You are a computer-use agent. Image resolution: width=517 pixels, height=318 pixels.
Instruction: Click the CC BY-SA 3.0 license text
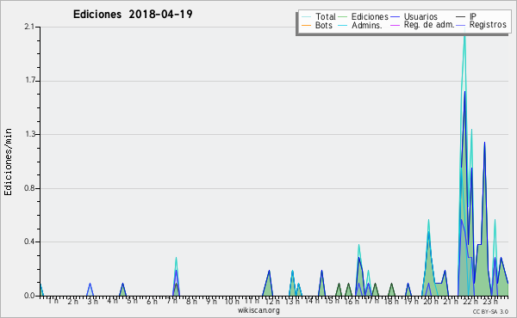coord(490,312)
